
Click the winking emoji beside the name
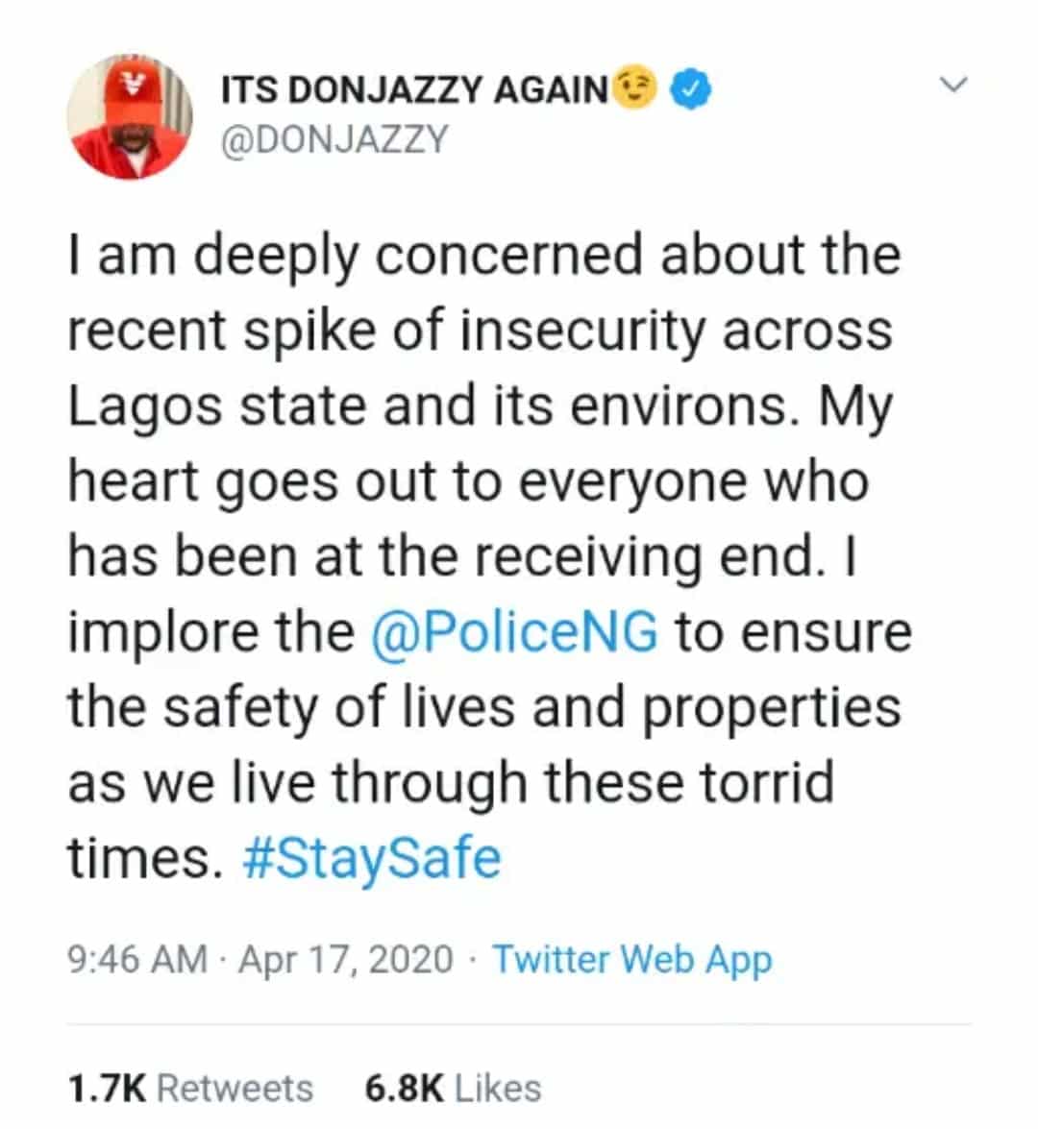coord(634,87)
